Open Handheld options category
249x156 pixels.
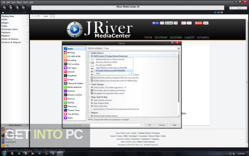(x=72, y=76)
